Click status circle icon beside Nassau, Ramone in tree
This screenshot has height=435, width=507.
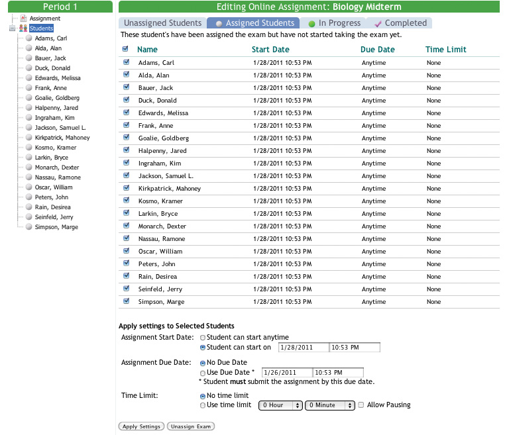29,177
